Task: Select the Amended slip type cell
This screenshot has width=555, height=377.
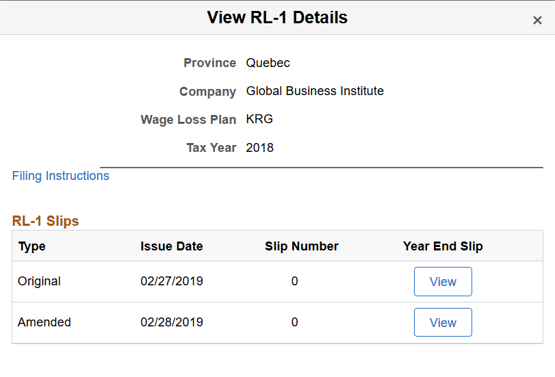Action: [44, 322]
